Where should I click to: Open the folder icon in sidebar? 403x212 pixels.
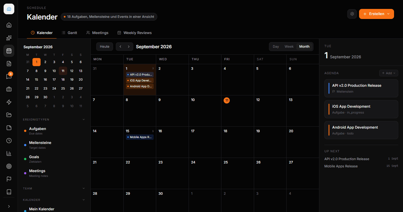coord(9,115)
